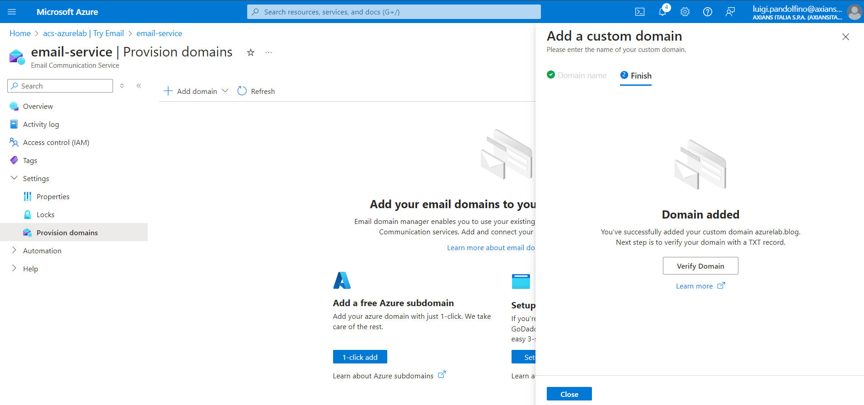The image size is (864, 405).
Task: Open Access control (IAM) menu item
Action: pos(56,142)
